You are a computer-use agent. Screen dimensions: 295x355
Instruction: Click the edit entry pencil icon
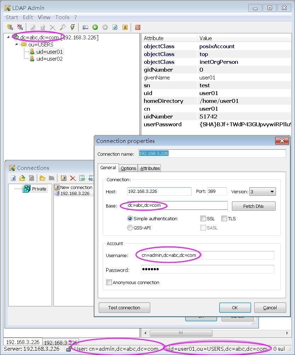pyautogui.click(x=33, y=27)
